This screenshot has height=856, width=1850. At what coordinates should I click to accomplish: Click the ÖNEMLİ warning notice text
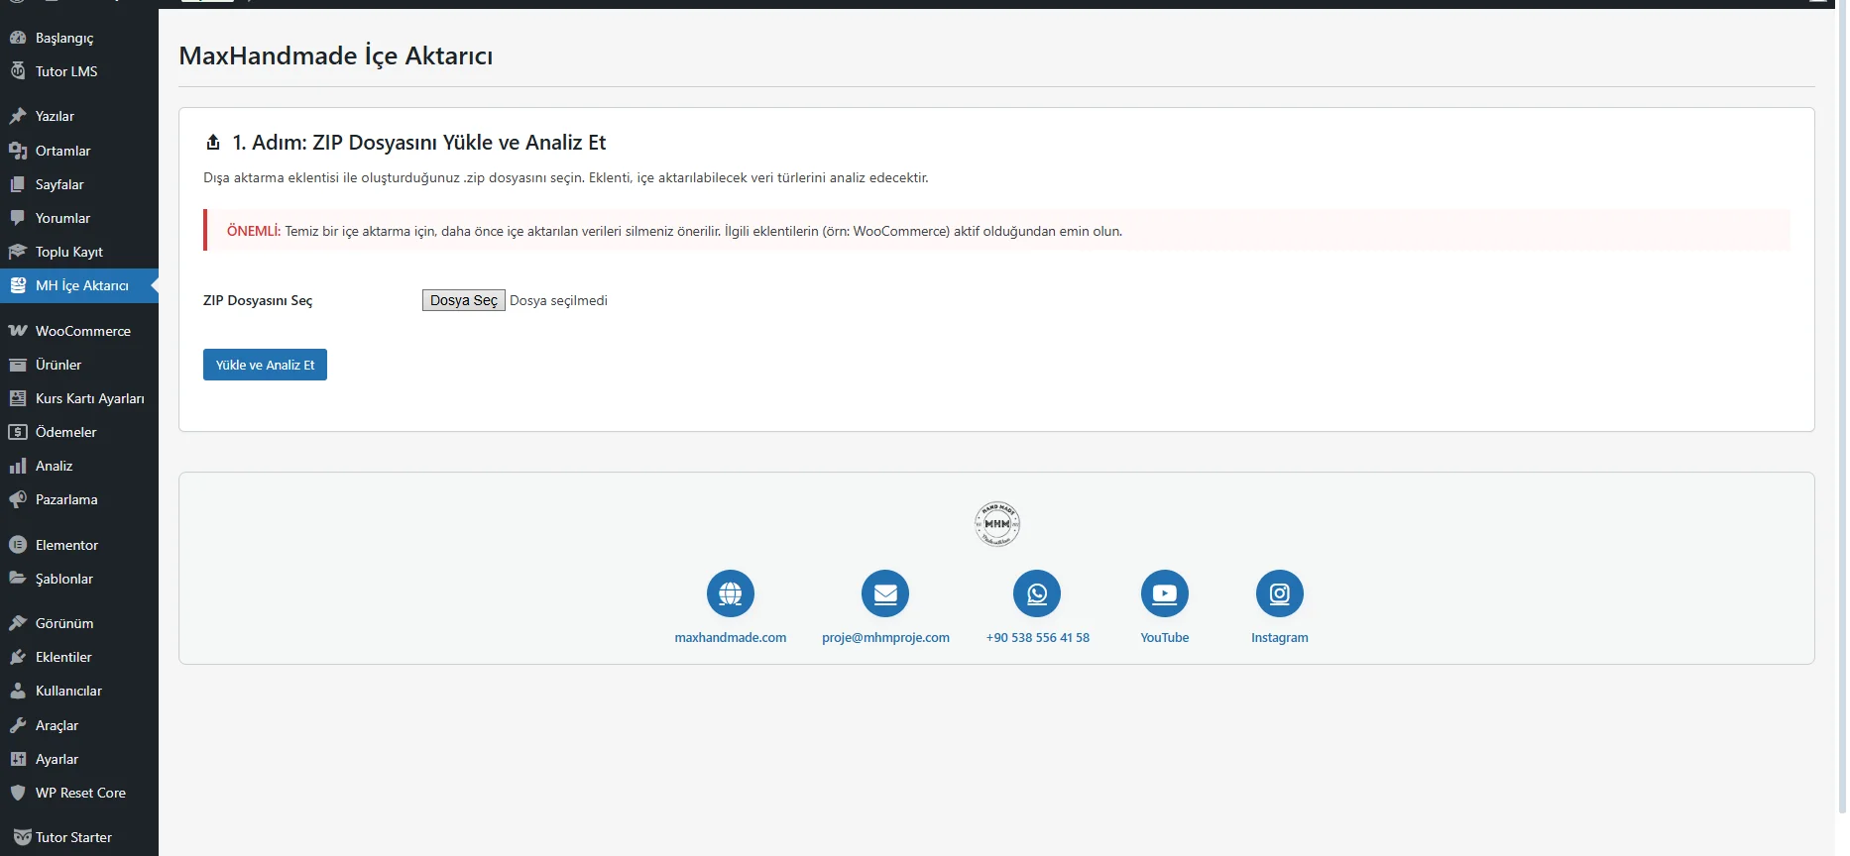pos(674,231)
